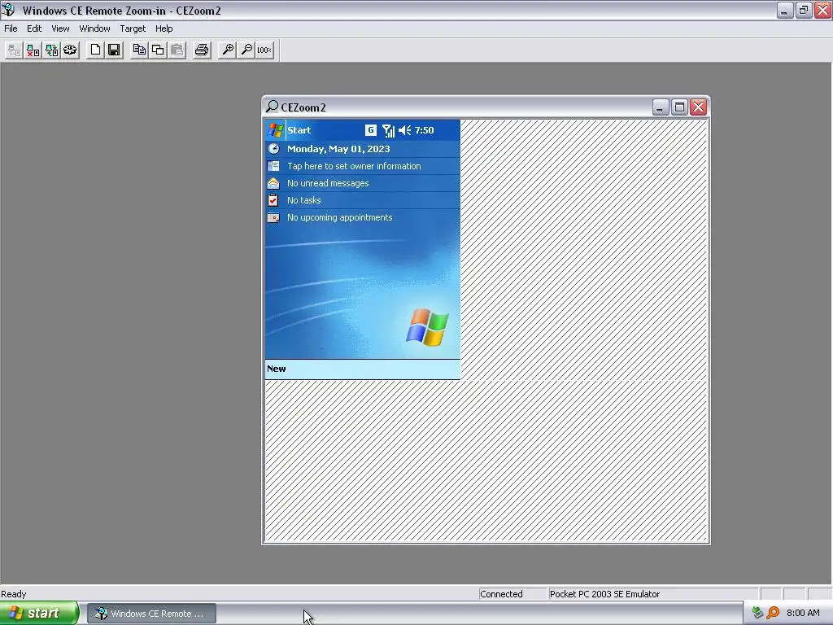Save the capture with the floppy disk icon
Viewport: 833px width, 625px height.
[x=114, y=50]
